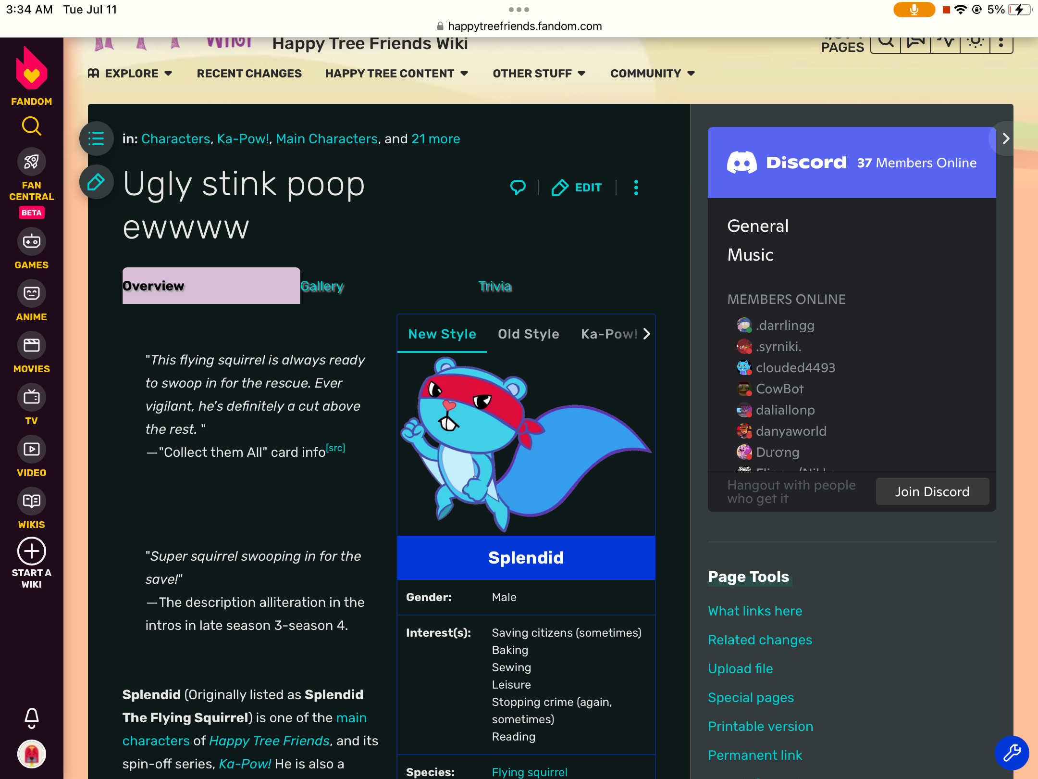
Task: Expand the Happy Tree Content menu
Action: [396, 74]
